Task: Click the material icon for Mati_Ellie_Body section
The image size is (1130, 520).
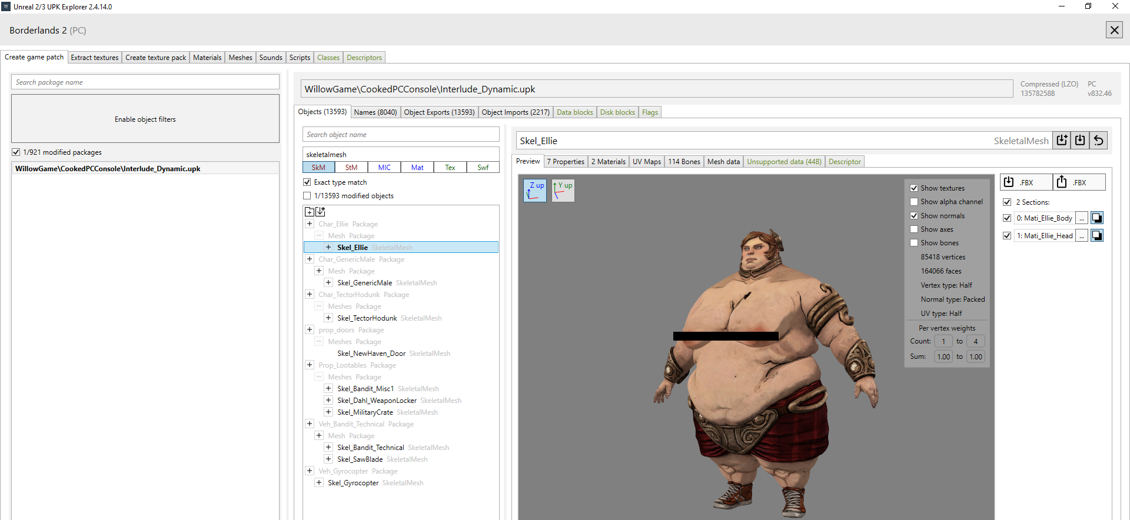Action: click(x=1097, y=218)
